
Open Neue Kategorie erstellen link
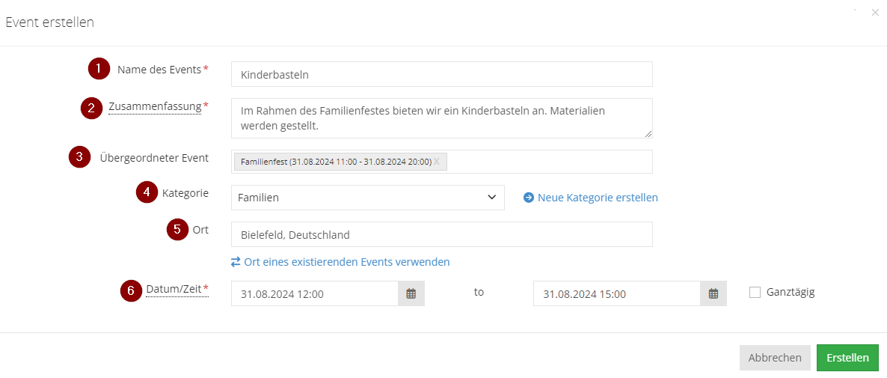point(598,198)
